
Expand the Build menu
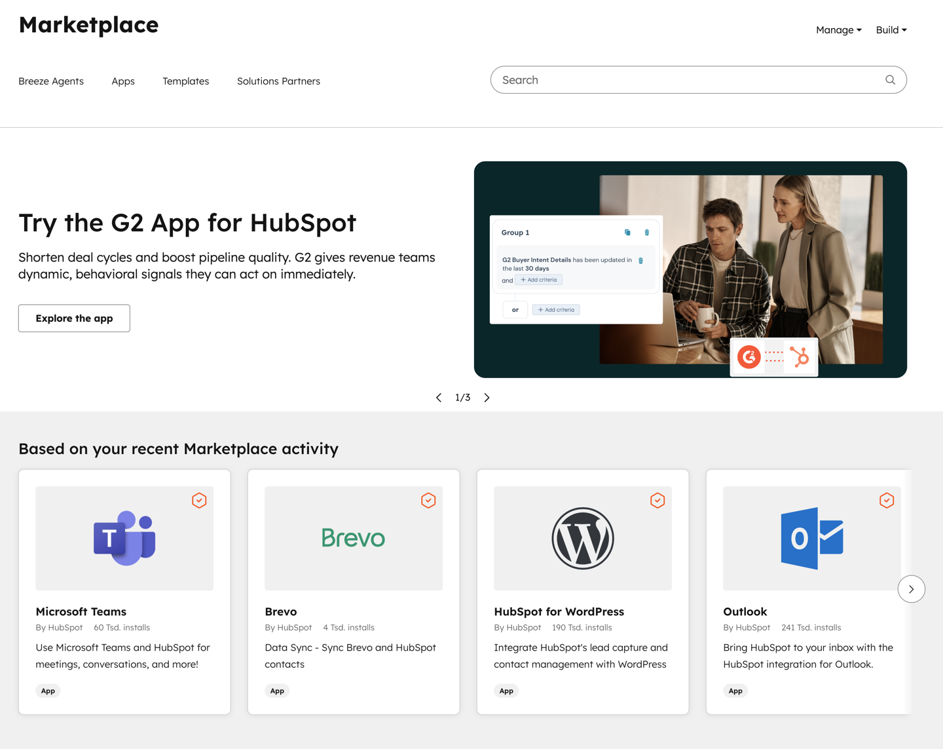[x=891, y=29]
